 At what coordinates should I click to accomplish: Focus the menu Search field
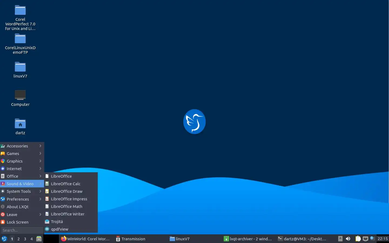pyautogui.click(x=22, y=230)
